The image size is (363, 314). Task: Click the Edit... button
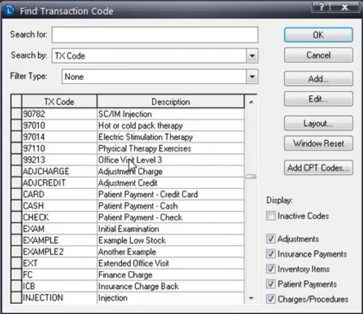[318, 99]
